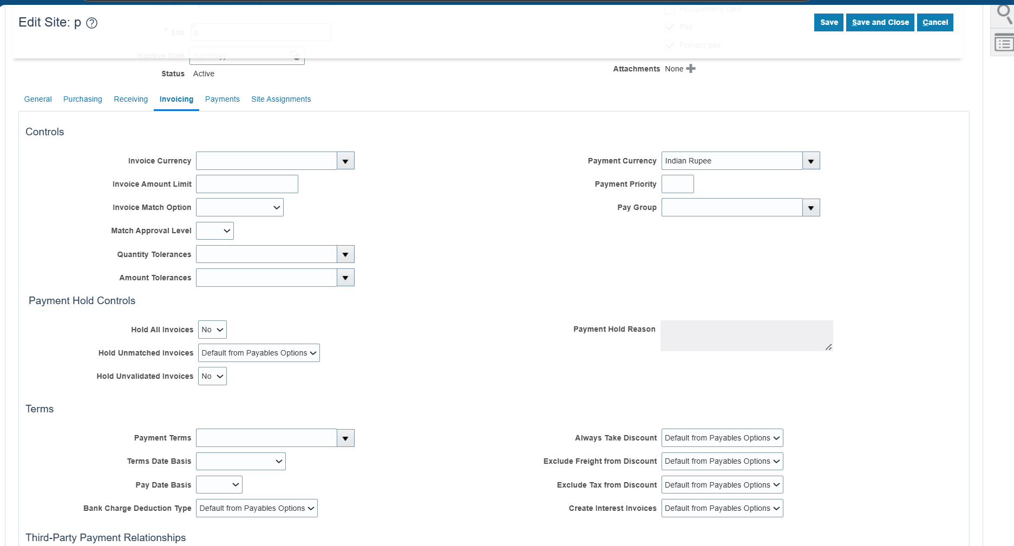Screen dimensions: 1014x546
Task: Open the Exclude Tax from Discount dropdown
Action: tap(722, 484)
